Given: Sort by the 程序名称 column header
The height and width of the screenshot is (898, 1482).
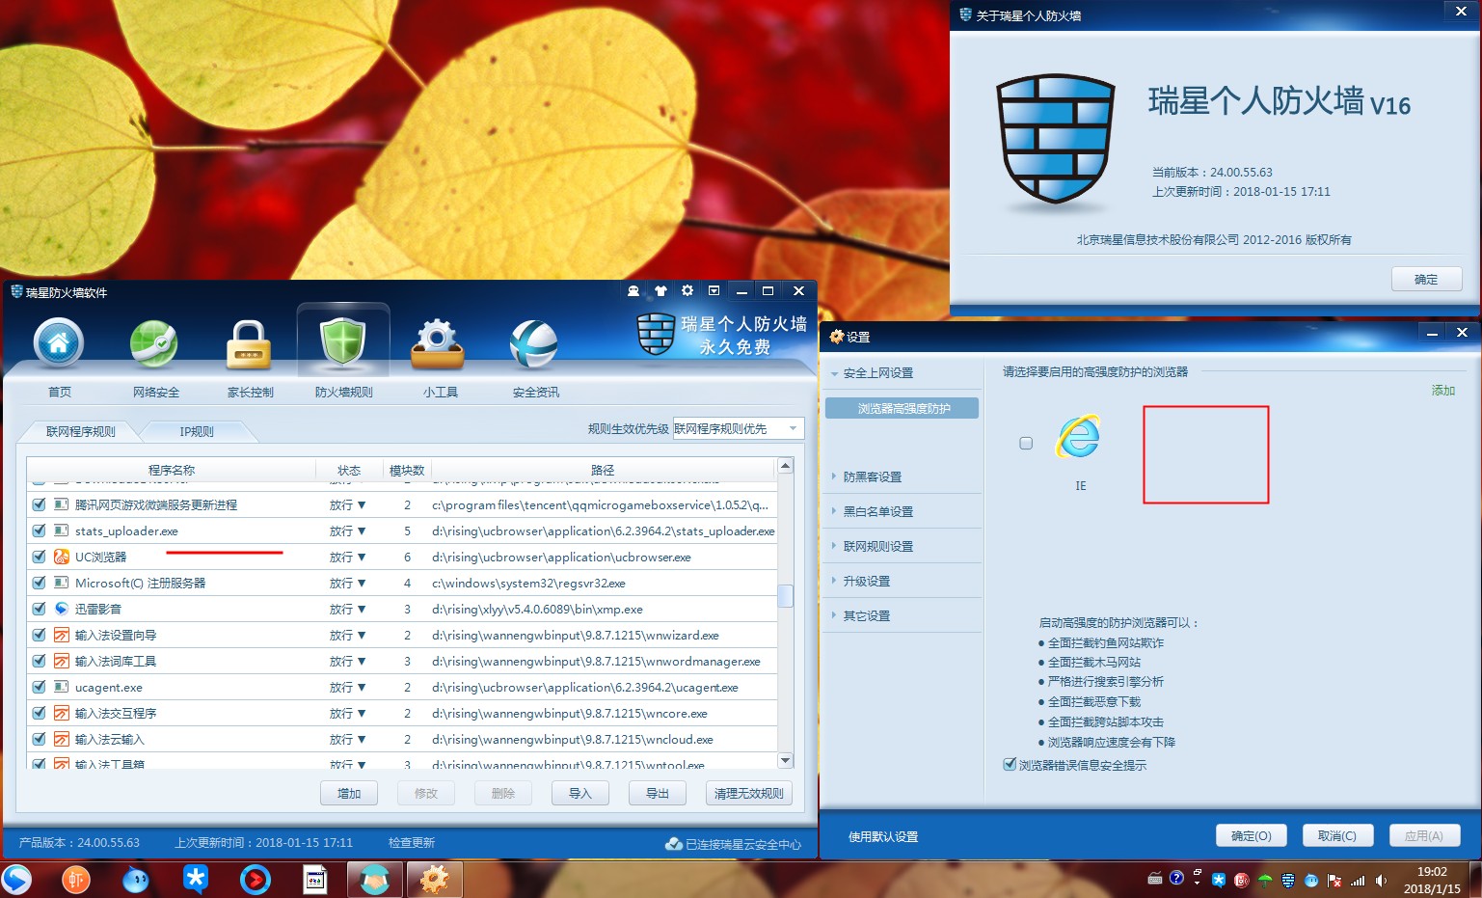Looking at the screenshot, I should pyautogui.click(x=172, y=470).
